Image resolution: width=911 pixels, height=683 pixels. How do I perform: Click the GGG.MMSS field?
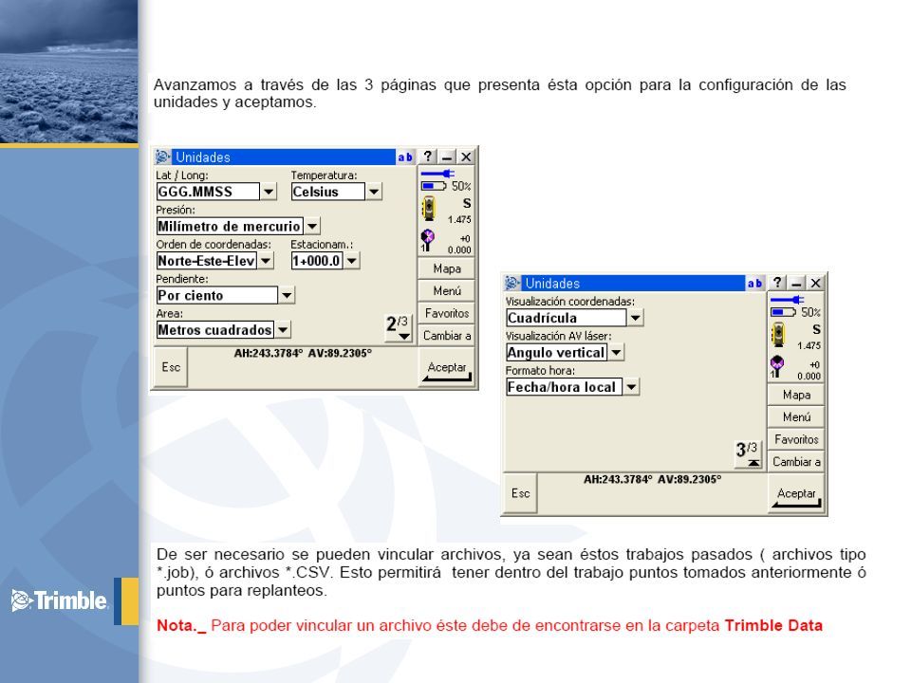(208, 192)
